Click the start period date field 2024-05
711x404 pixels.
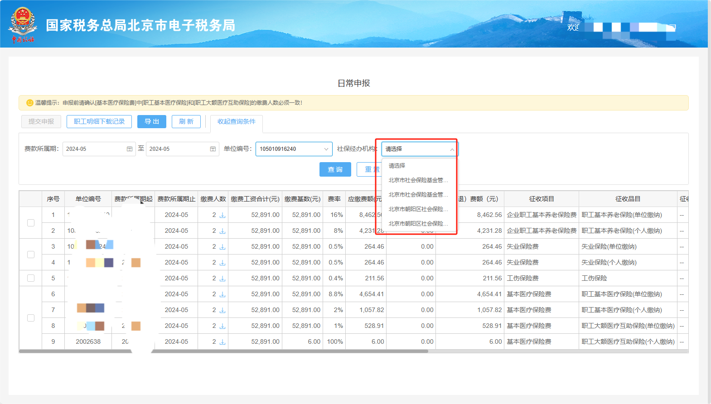pyautogui.click(x=99, y=149)
